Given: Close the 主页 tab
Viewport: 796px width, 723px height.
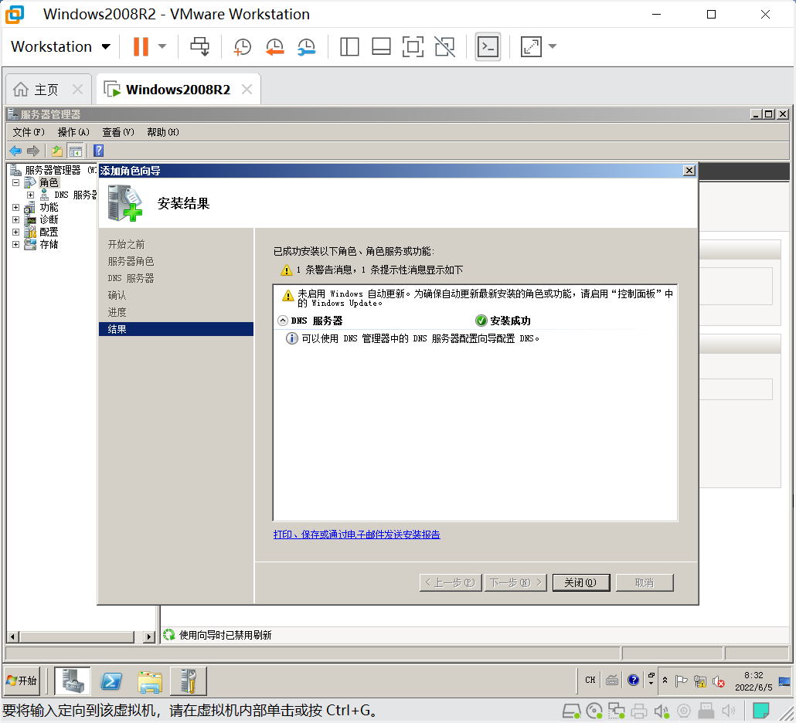Looking at the screenshot, I should coord(78,90).
